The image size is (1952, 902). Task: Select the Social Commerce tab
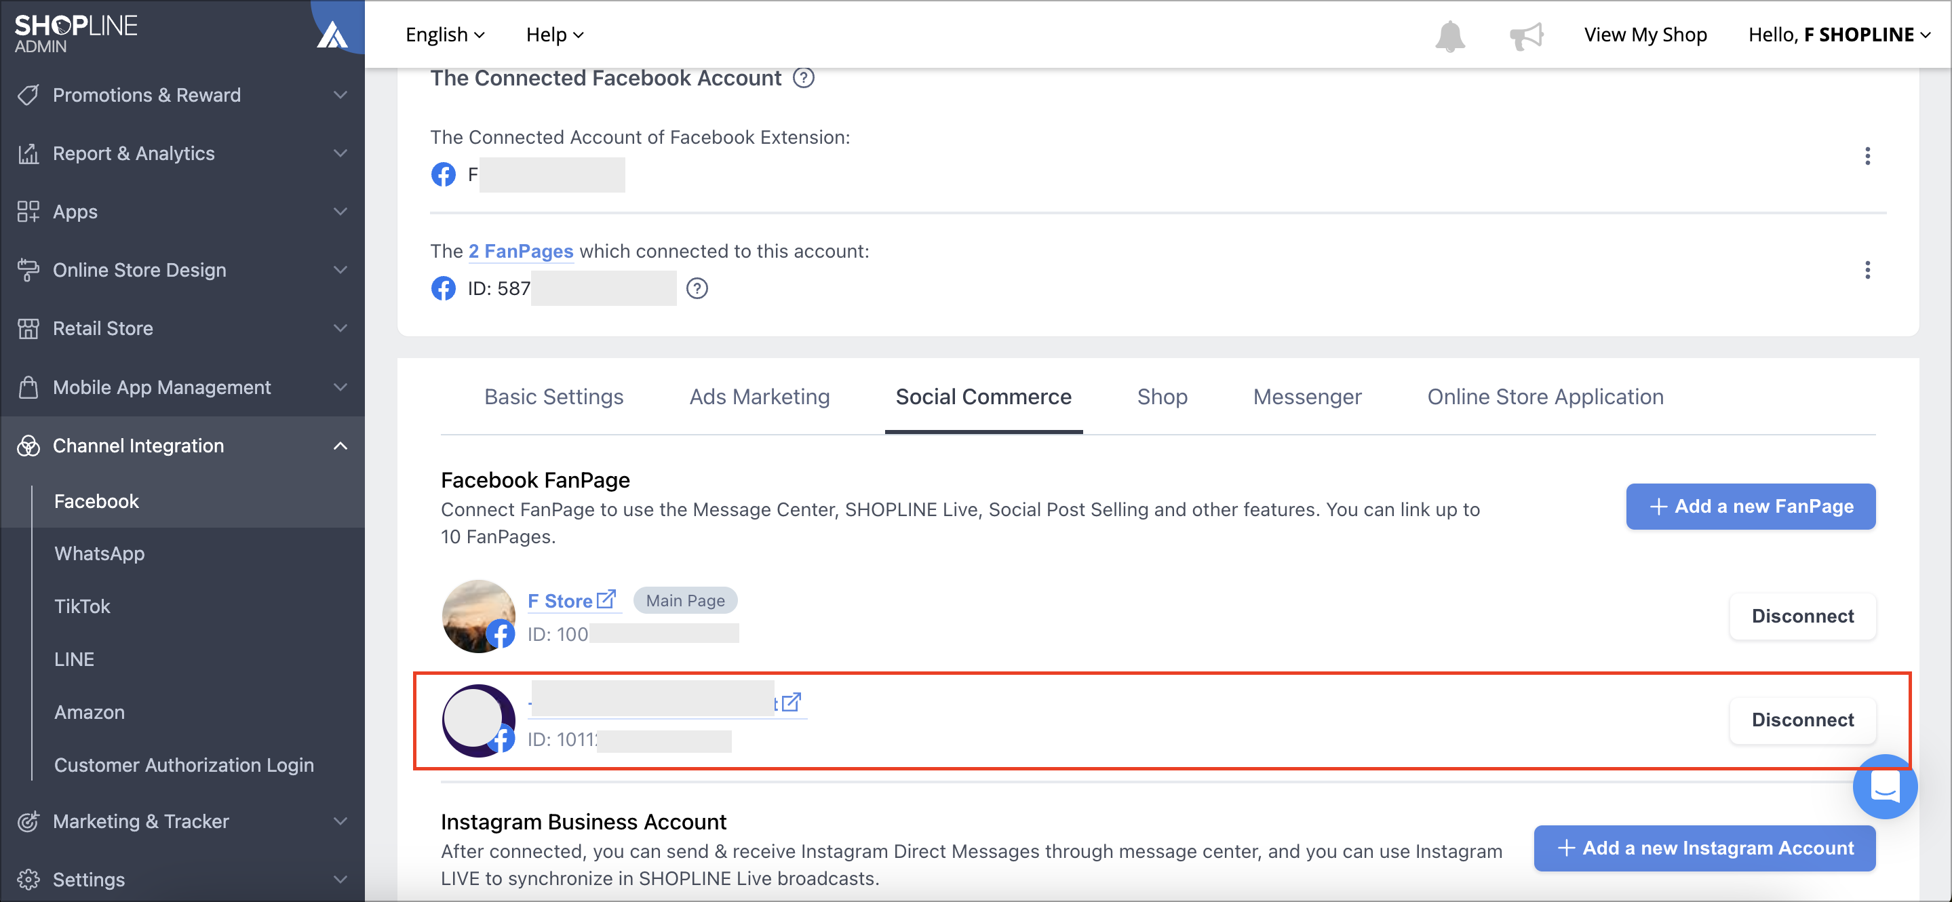click(x=983, y=397)
